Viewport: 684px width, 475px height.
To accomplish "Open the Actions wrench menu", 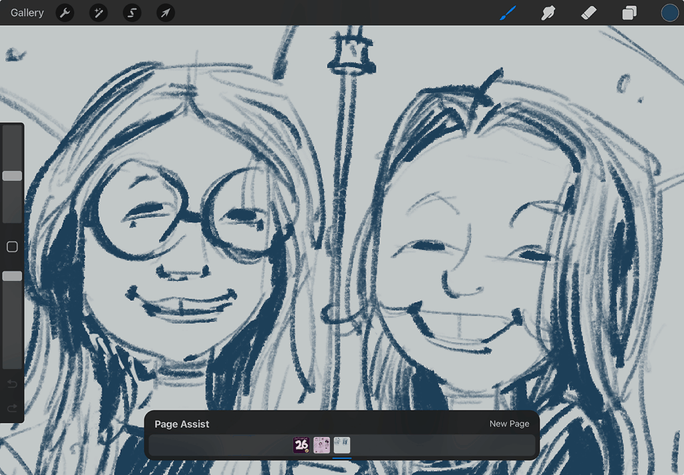I will click(65, 13).
